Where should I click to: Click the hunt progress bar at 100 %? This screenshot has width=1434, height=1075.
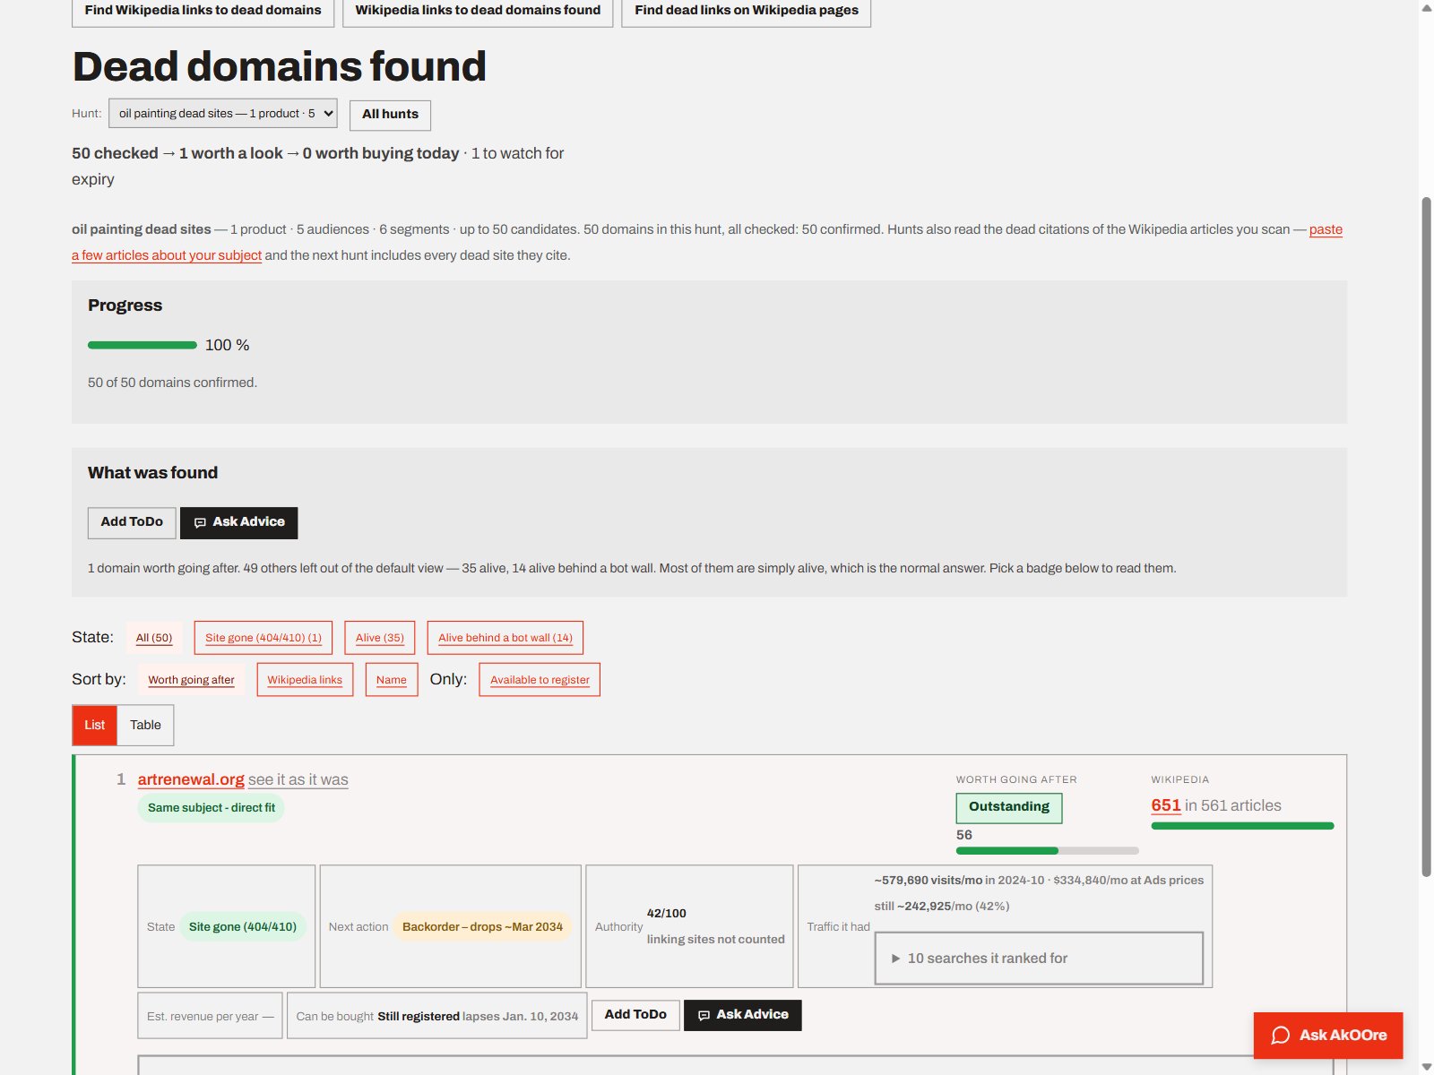tap(143, 345)
